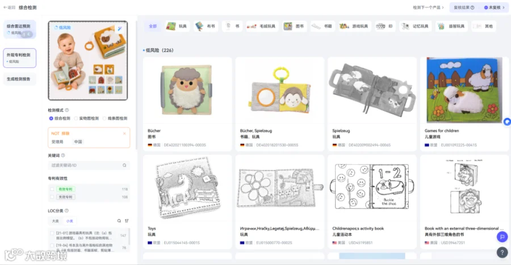Screen dimensions: 511x265
Task: Click US flag under Childrenapos;s activity book
Action: [334, 242]
